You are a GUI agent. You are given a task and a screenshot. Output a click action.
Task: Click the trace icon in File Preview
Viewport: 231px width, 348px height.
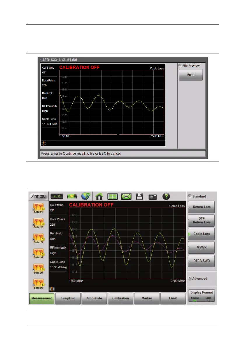click(44, 144)
